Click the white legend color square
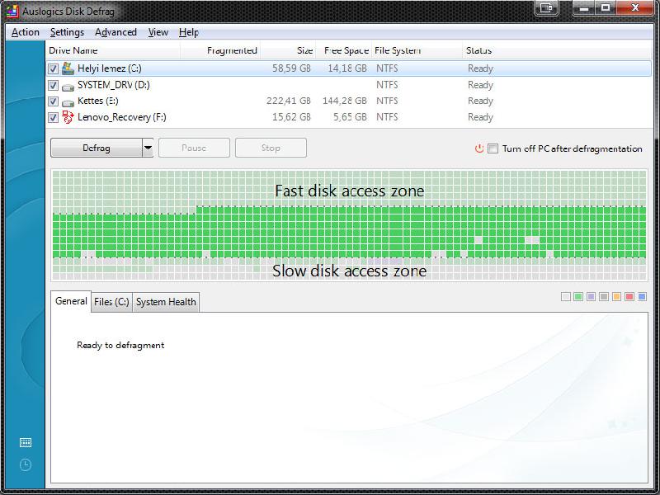Screen dimensions: 660x495 (566, 297)
